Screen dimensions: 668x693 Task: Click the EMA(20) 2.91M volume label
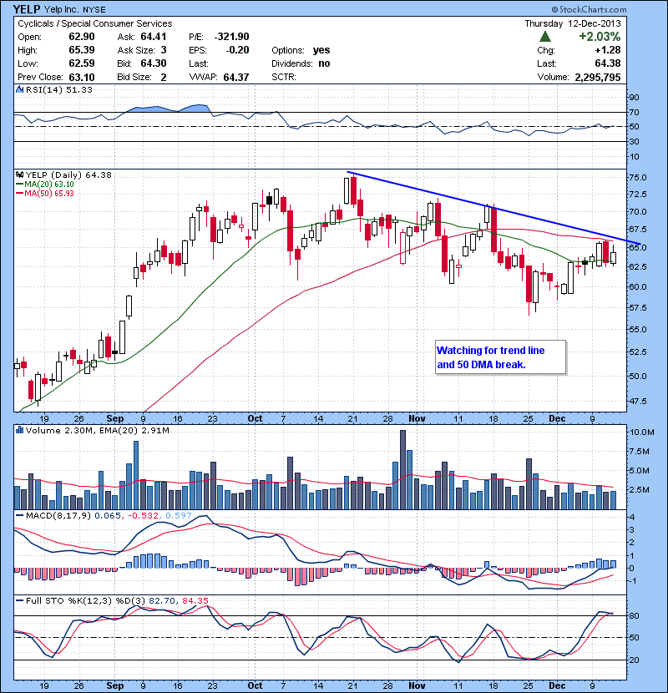[134, 430]
